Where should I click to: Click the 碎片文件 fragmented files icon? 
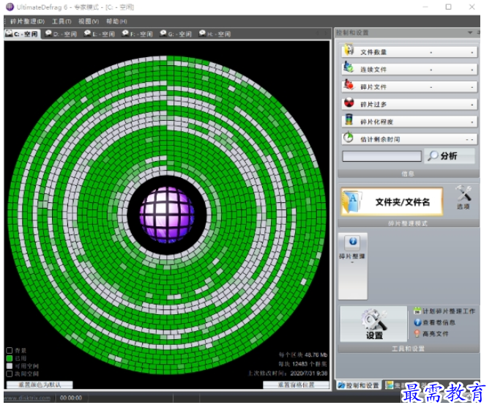(348, 85)
